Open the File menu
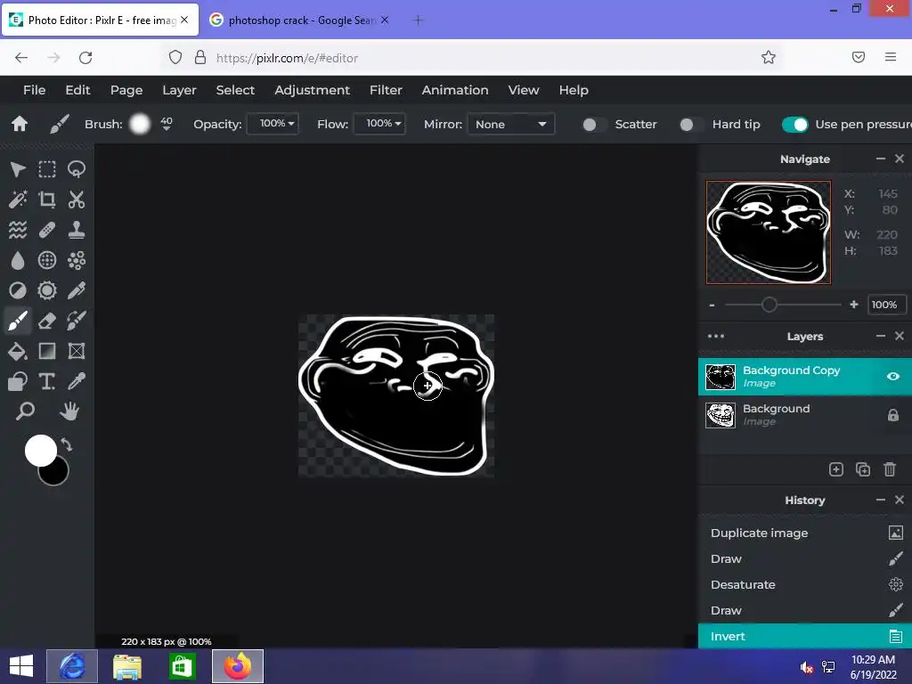Screen dimensions: 912x684 pos(35,90)
